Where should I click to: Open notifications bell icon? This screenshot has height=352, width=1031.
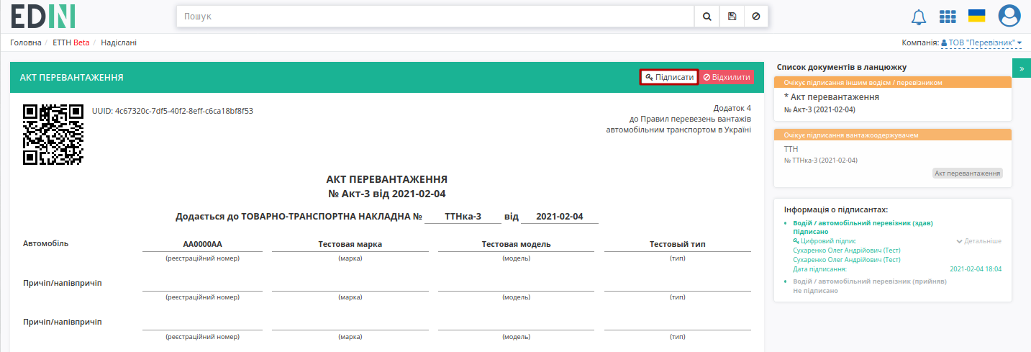point(919,17)
